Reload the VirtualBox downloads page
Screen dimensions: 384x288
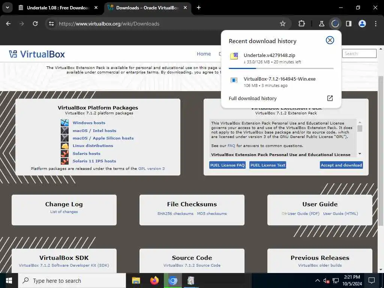coord(35,24)
